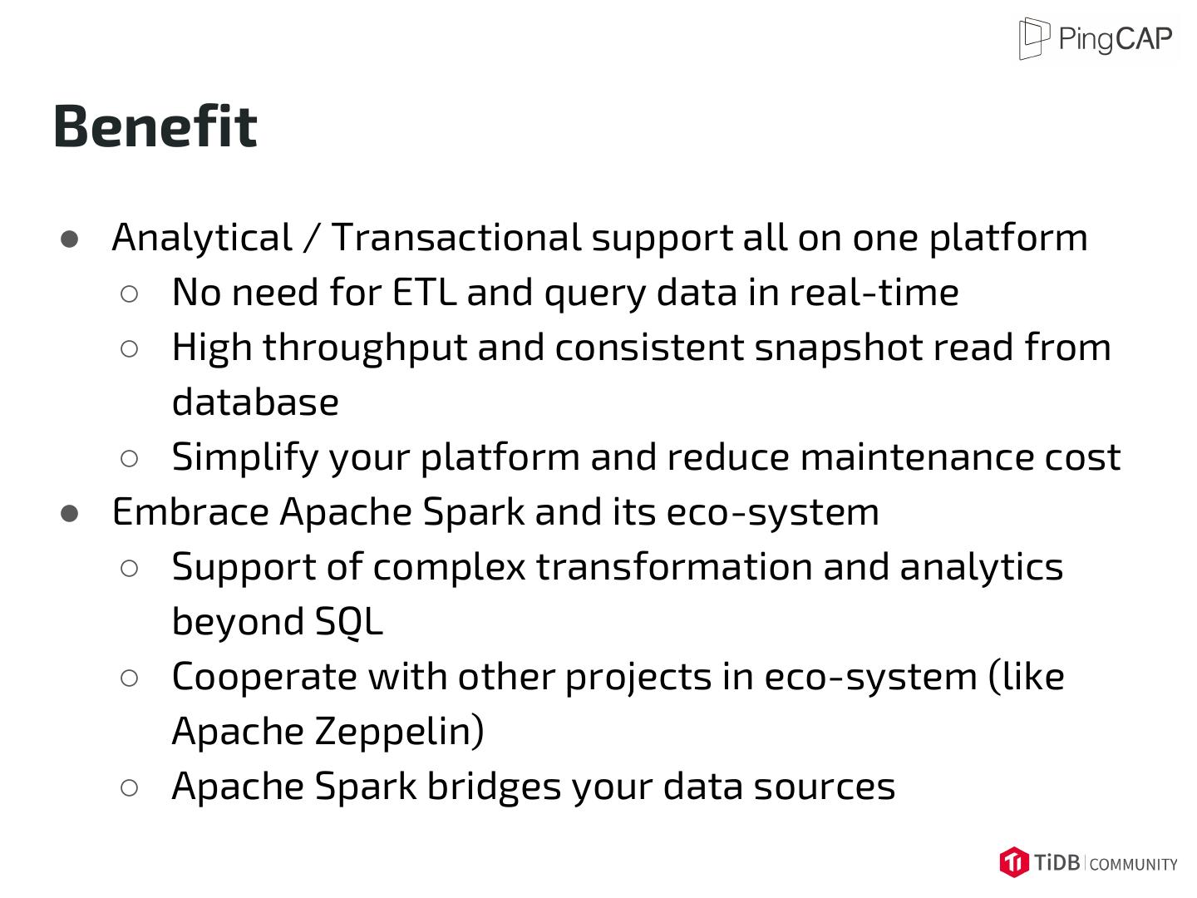Click the hollow bullet before Apache Spark bridges
This screenshot has height=898, width=1197.
[x=129, y=787]
